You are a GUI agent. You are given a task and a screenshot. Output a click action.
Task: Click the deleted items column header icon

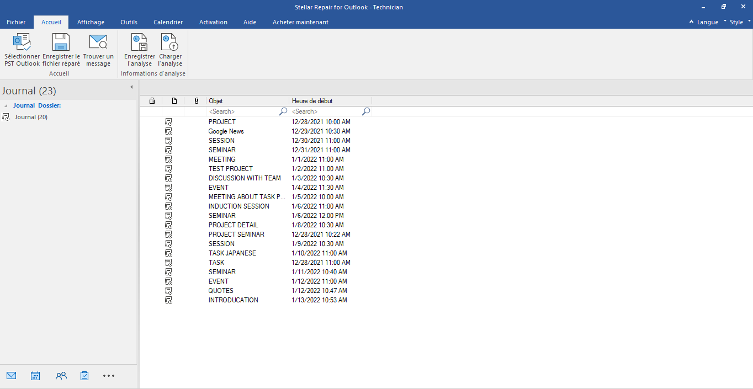152,101
